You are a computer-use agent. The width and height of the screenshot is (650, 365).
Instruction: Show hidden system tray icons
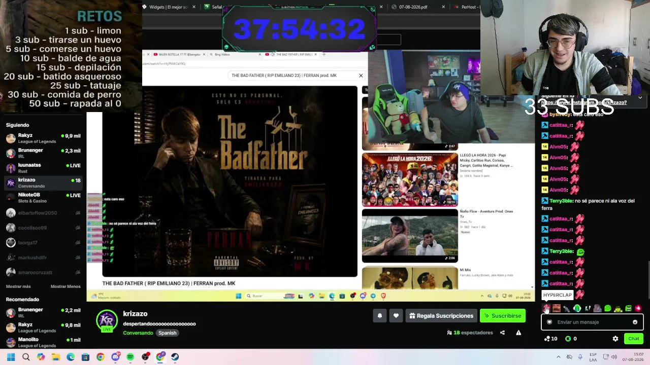pos(559,357)
